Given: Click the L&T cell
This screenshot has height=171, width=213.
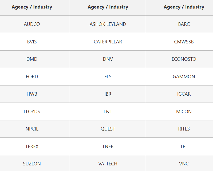Looking at the screenshot, I should [108, 112].
